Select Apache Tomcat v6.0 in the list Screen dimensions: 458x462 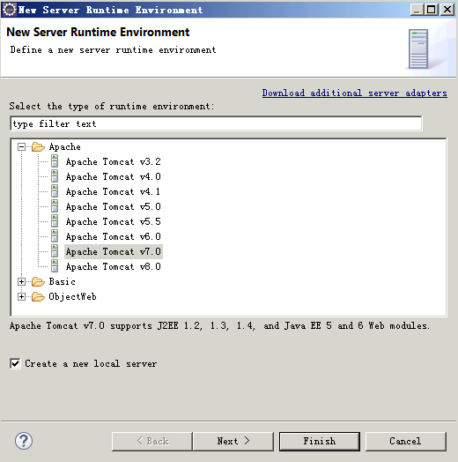click(x=114, y=236)
